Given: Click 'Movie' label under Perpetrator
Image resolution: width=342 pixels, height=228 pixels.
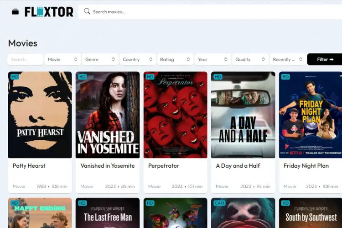Looking at the screenshot, I should click(x=155, y=186).
